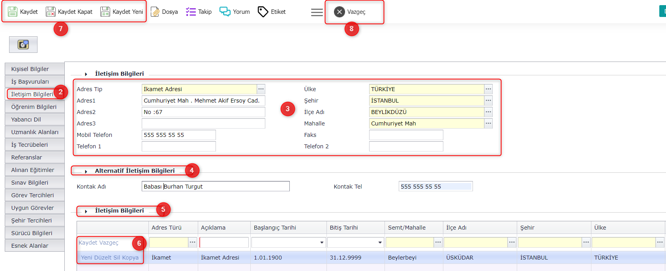
Task: Click the Kaydet Yeni toolbar button
Action: pos(122,12)
